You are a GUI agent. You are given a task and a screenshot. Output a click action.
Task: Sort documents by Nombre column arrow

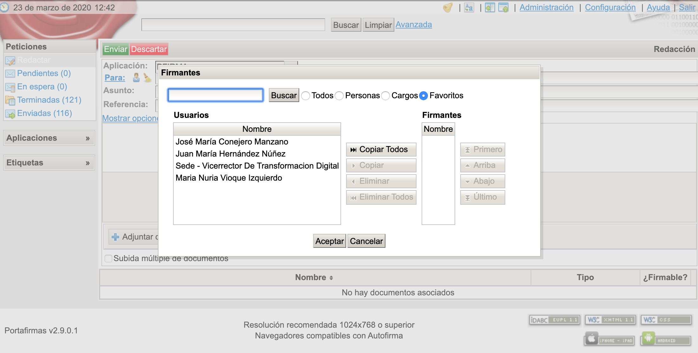pyautogui.click(x=331, y=278)
